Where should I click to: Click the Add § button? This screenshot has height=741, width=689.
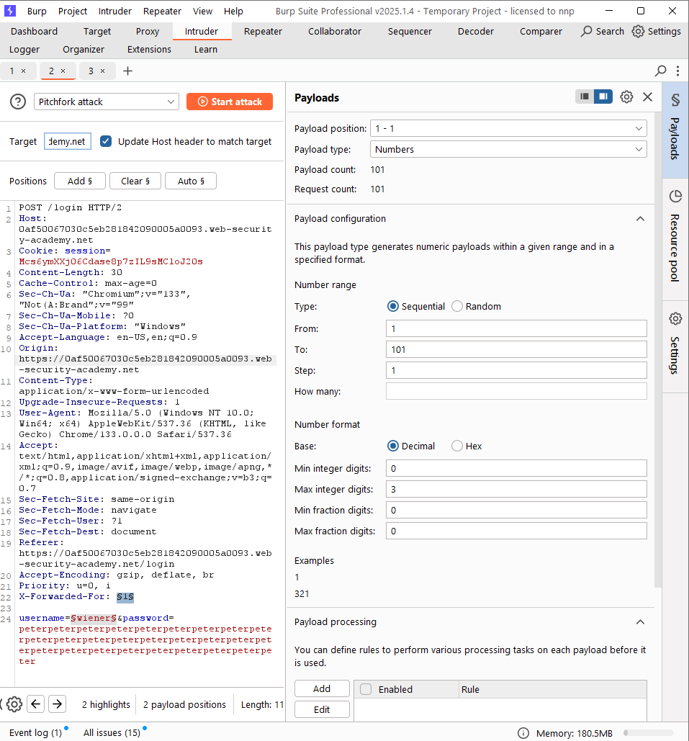click(80, 181)
